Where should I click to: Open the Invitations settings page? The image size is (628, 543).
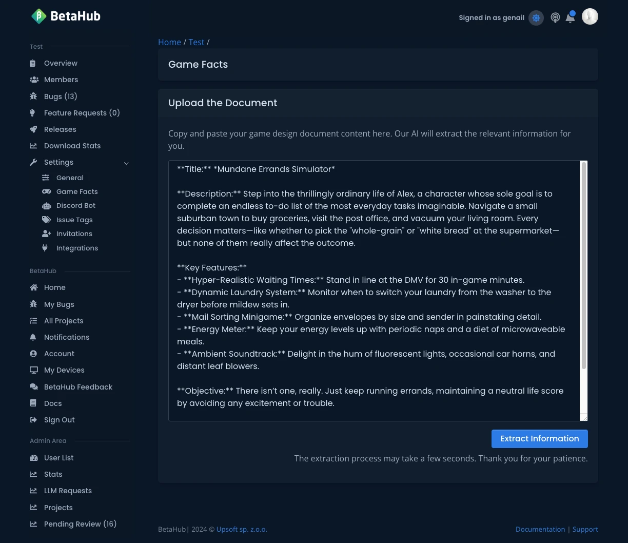[74, 234]
